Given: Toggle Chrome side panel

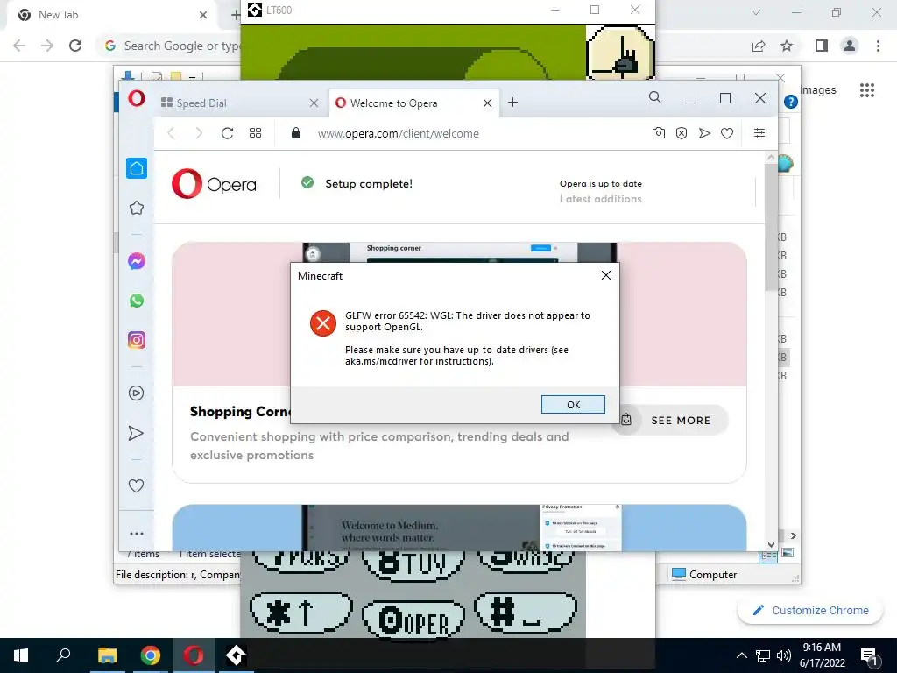Looking at the screenshot, I should pos(822,46).
